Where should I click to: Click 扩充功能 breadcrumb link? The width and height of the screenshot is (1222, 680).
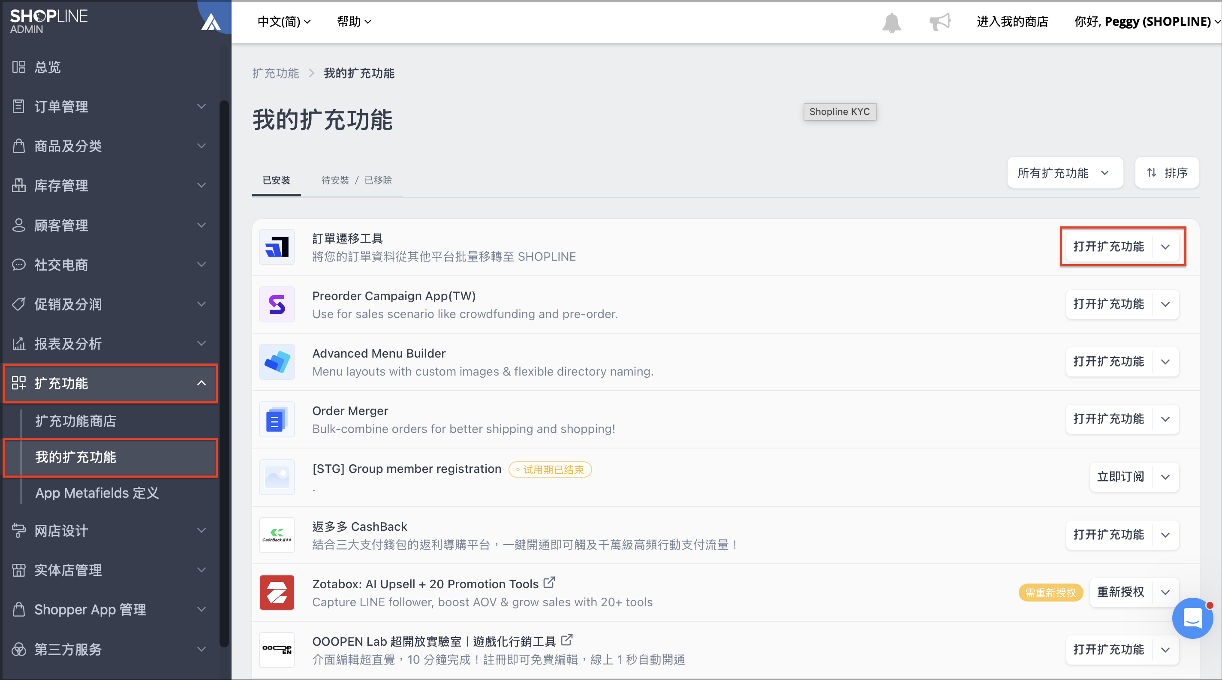point(276,73)
